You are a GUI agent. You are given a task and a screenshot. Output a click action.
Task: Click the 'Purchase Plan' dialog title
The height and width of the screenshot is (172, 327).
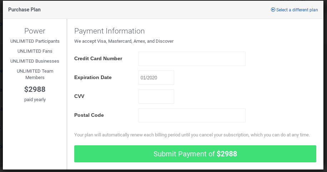tap(24, 10)
